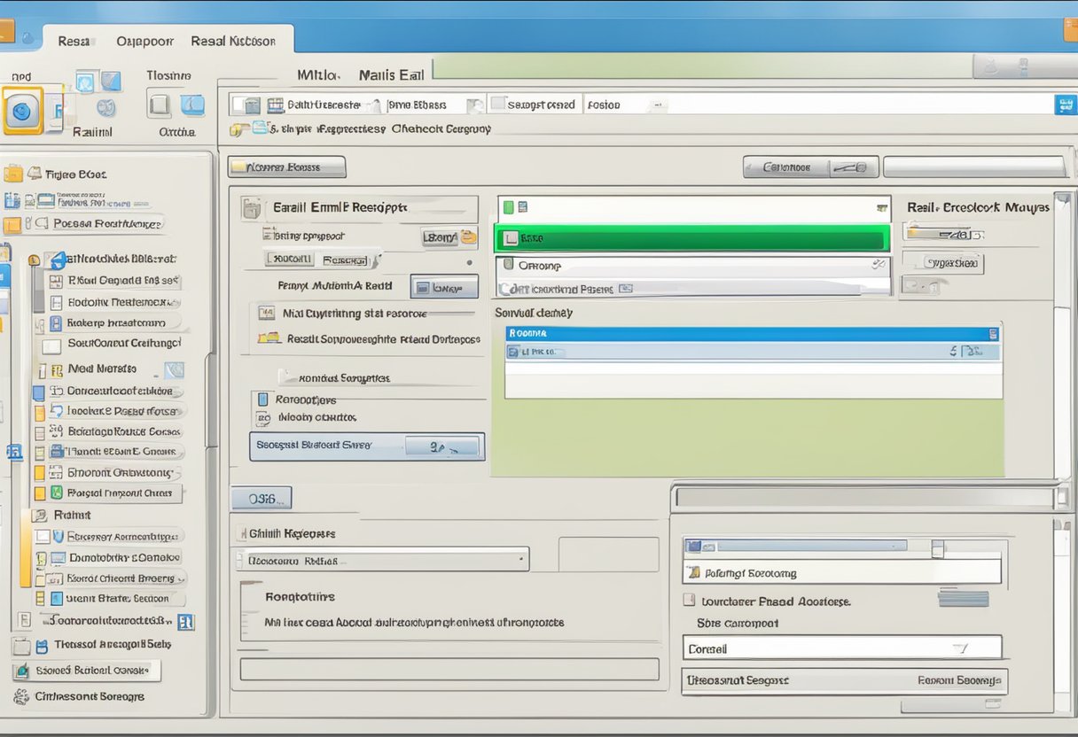Screen dimensions: 1078x737
Task: Click the blue icon right of Sooaracoiutoraod
Action: pos(186,623)
